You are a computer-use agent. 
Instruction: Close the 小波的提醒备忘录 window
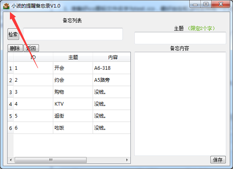(x=221, y=4)
